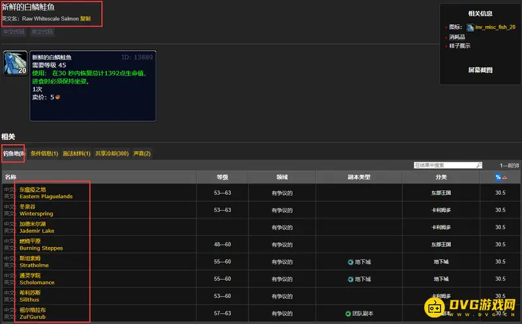Click the 相关信息 heading in sidebar
This screenshot has height=324, width=522.
click(480, 14)
